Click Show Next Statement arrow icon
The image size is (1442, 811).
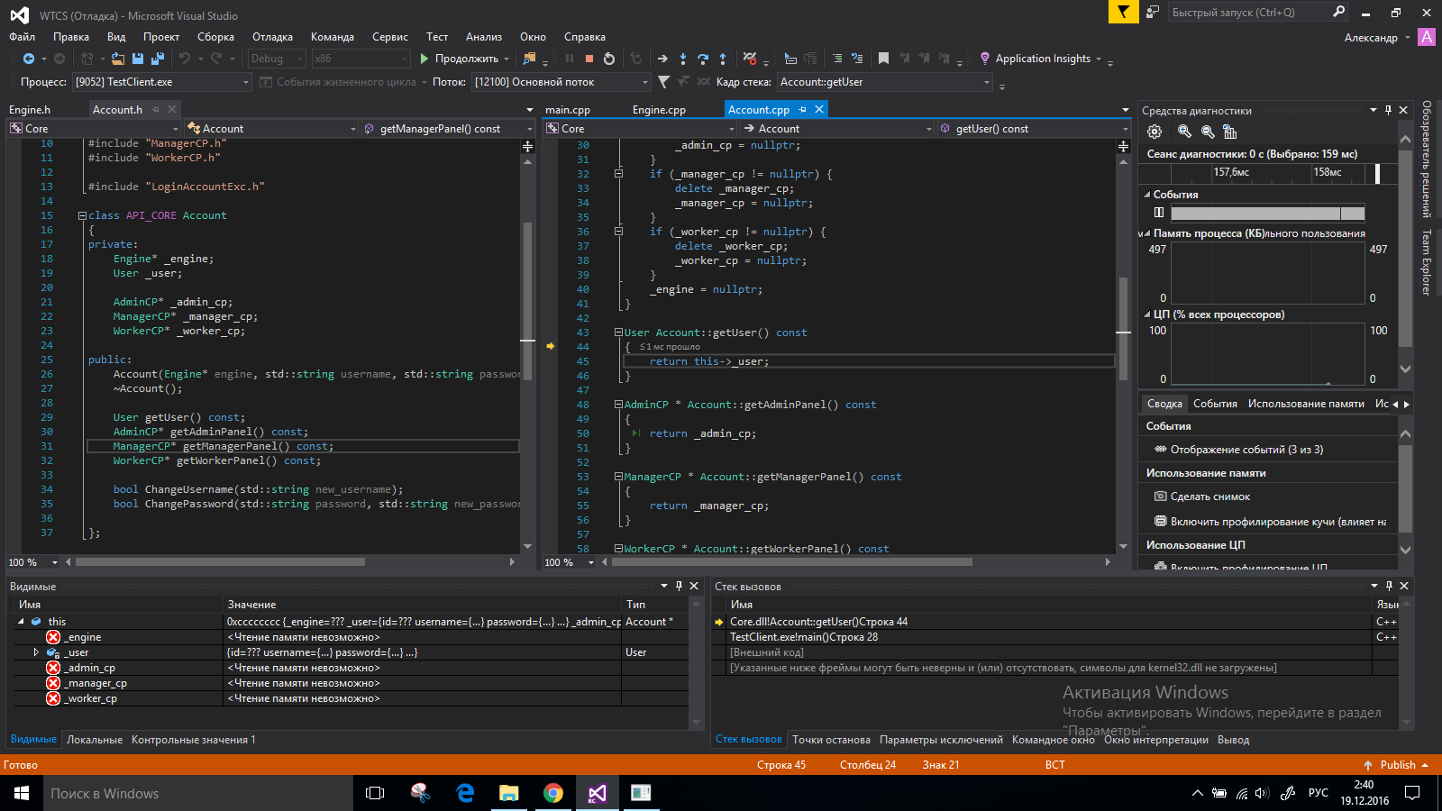point(662,59)
